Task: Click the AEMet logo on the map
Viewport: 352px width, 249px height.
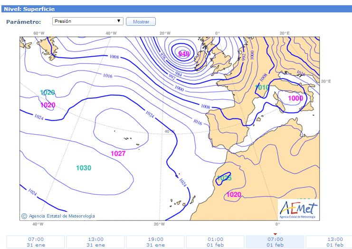Action: (298, 209)
